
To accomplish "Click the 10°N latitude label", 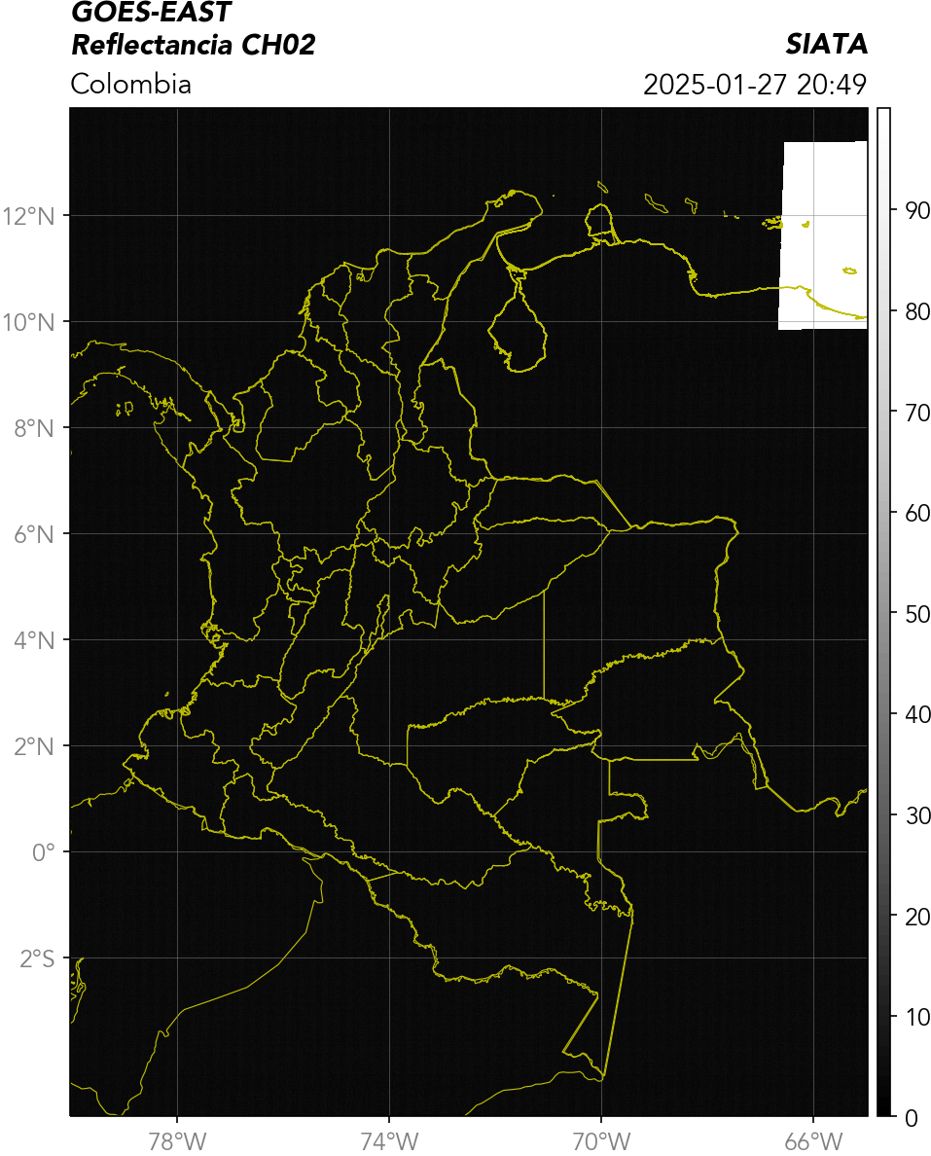I will coord(28,322).
